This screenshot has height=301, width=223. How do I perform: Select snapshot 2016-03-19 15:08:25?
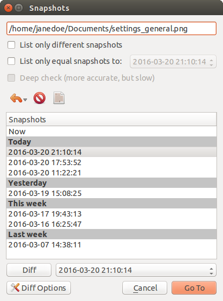[x=111, y=193]
